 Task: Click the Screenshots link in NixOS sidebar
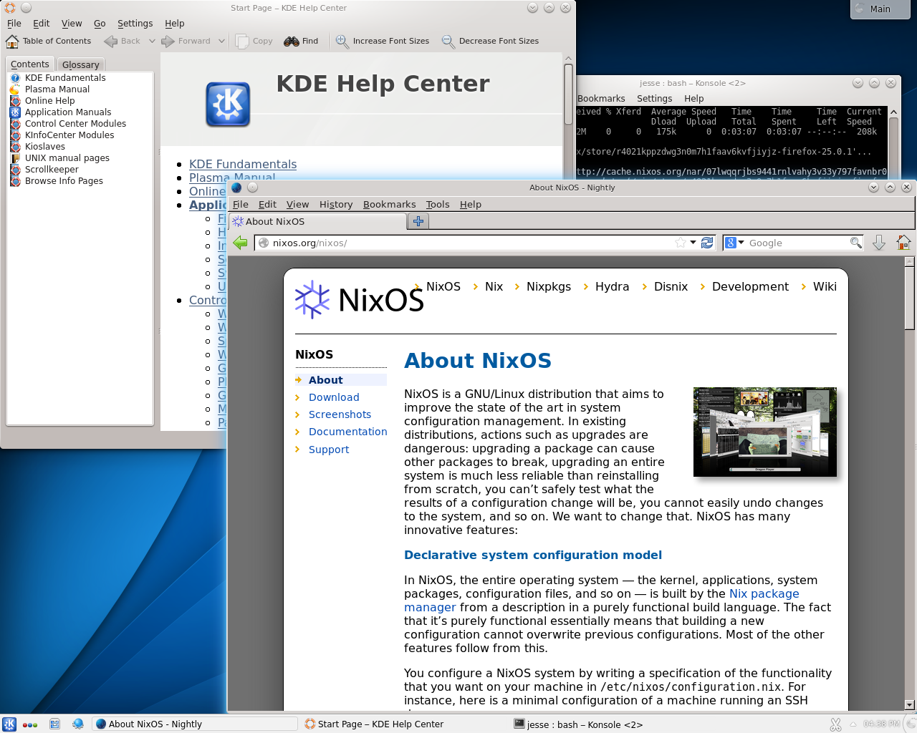(340, 414)
